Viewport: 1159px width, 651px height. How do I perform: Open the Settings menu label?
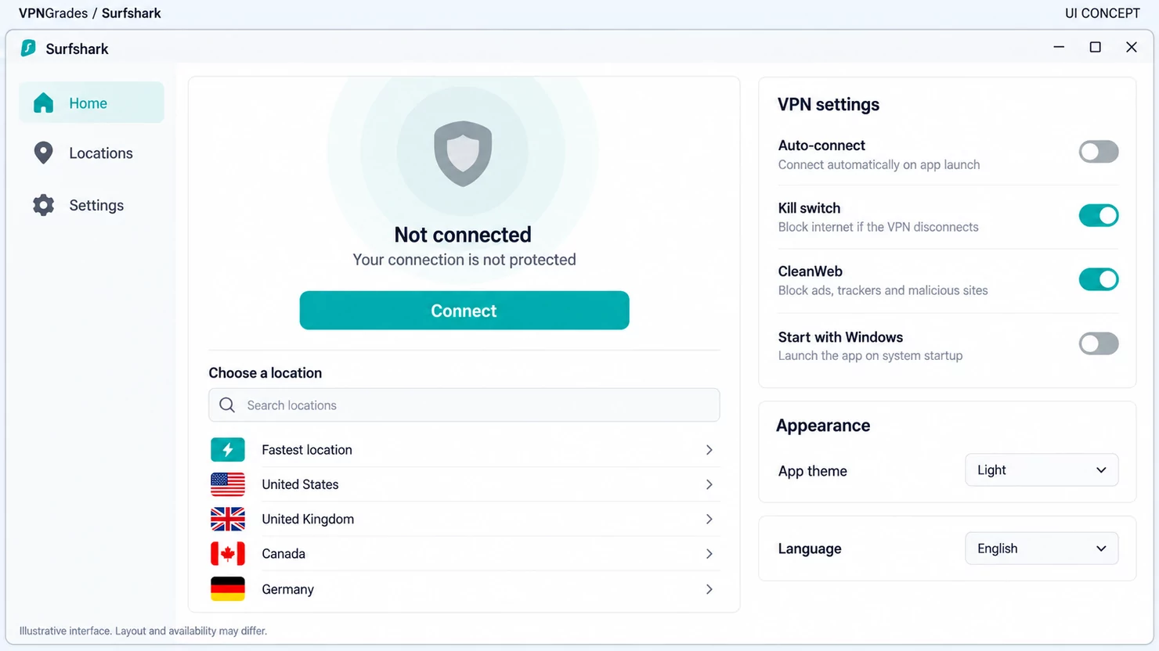pyautogui.click(x=96, y=205)
